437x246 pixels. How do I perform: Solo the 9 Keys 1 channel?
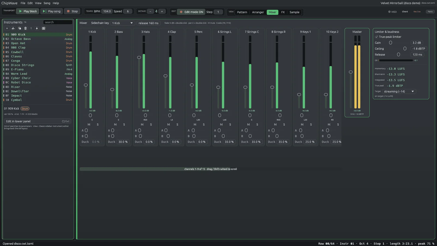click(311, 124)
